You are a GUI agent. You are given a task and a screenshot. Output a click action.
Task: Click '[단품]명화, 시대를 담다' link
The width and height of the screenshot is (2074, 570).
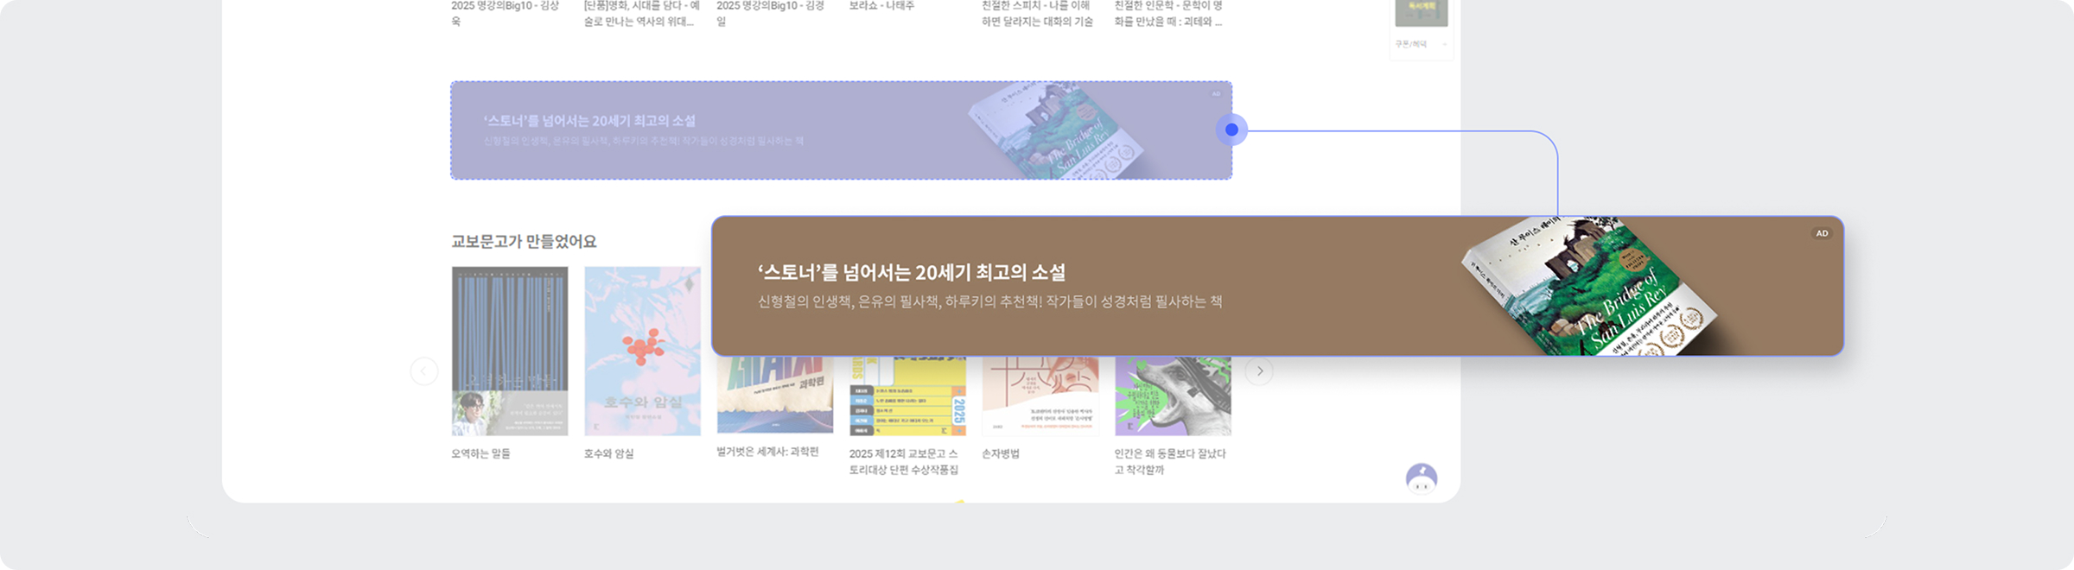click(x=641, y=13)
